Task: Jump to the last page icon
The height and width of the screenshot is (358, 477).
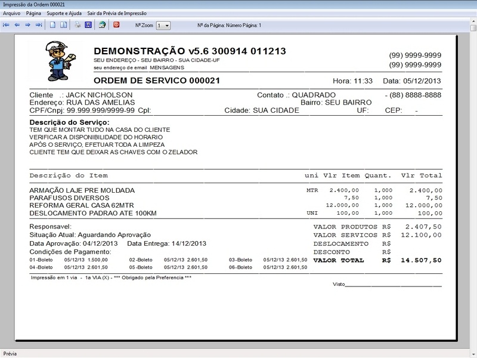Action: [x=39, y=25]
